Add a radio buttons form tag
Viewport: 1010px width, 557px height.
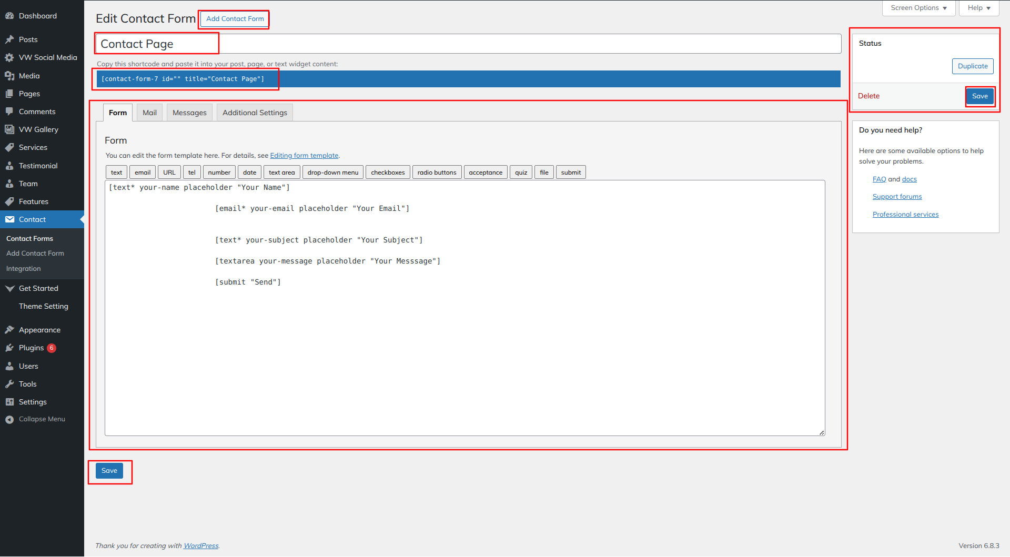click(x=437, y=173)
